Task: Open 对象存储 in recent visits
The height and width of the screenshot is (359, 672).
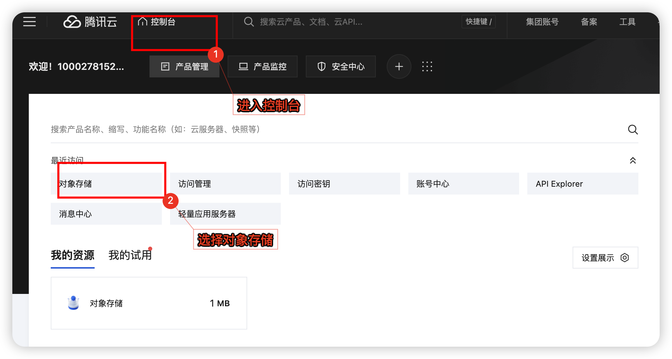Action: pyautogui.click(x=106, y=184)
